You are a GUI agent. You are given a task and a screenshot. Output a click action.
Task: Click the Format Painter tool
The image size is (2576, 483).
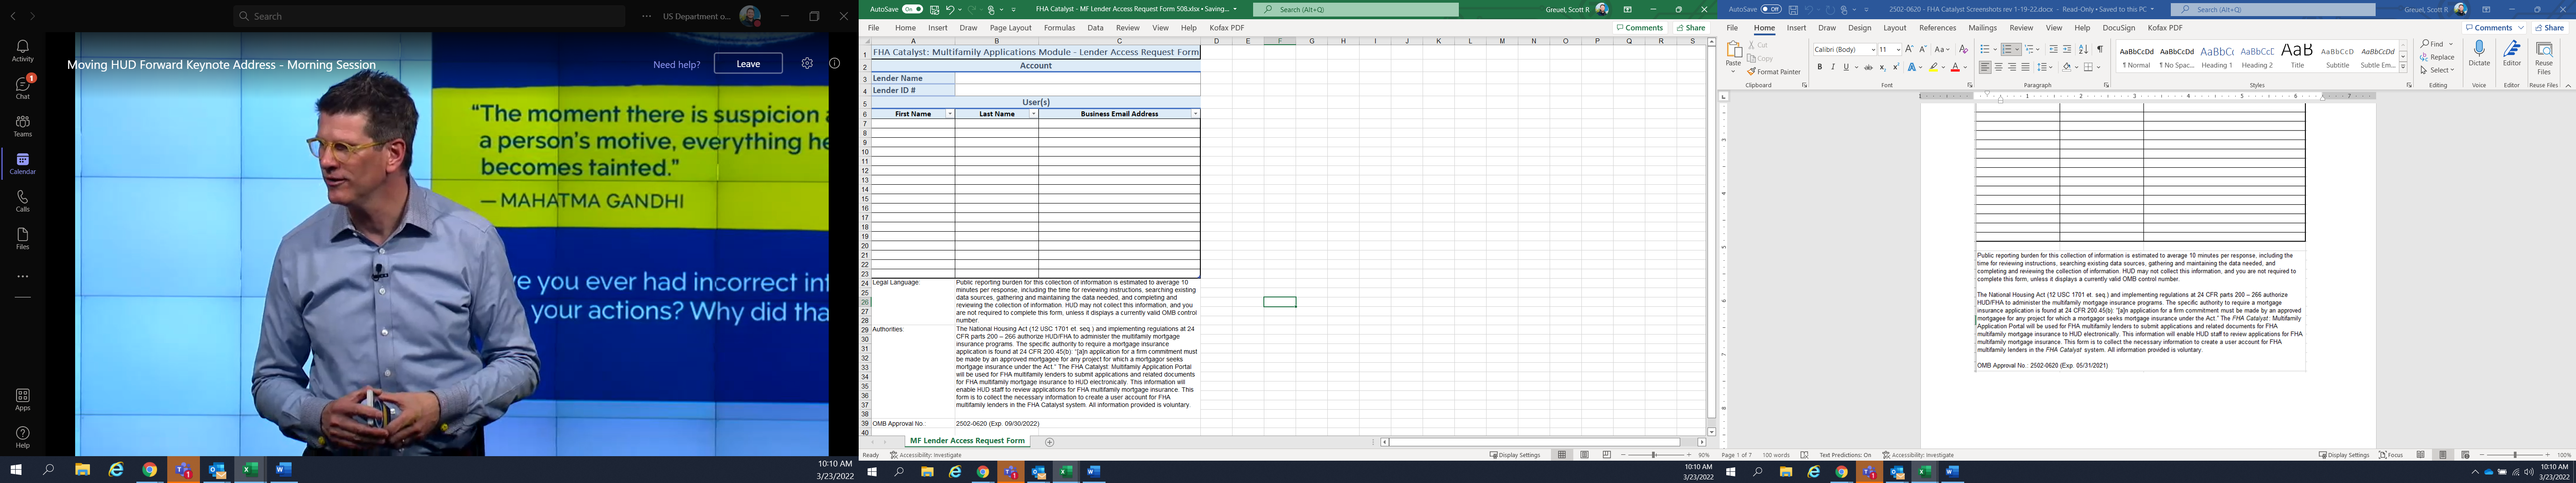(x=1774, y=72)
